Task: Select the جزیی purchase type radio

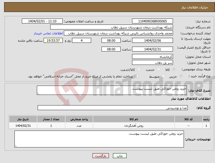Action: (x=181, y=76)
